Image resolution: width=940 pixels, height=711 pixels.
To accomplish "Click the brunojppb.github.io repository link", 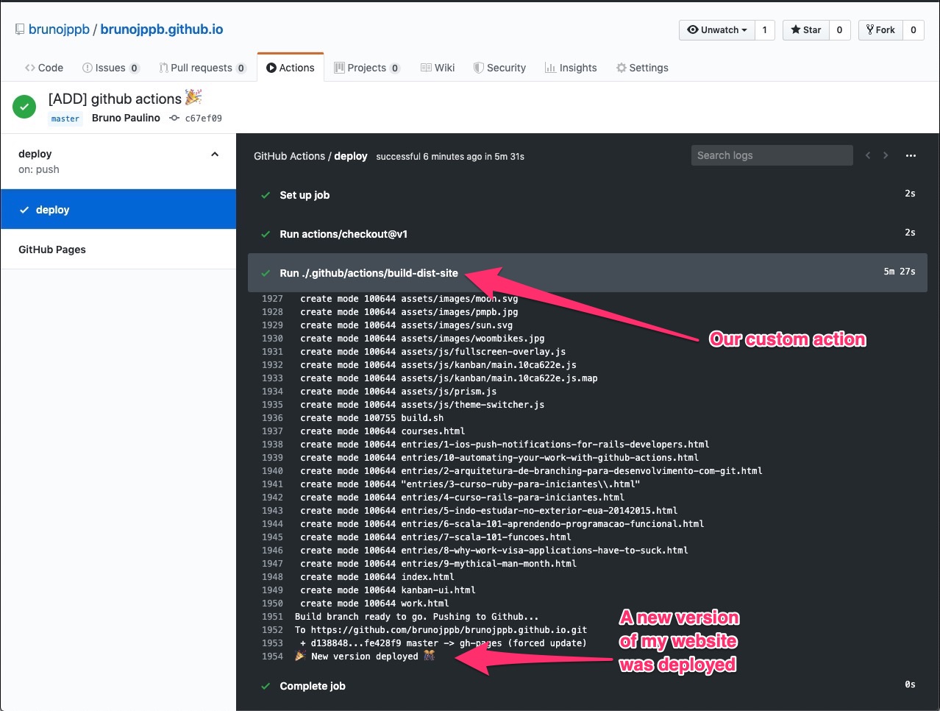I will tap(160, 28).
